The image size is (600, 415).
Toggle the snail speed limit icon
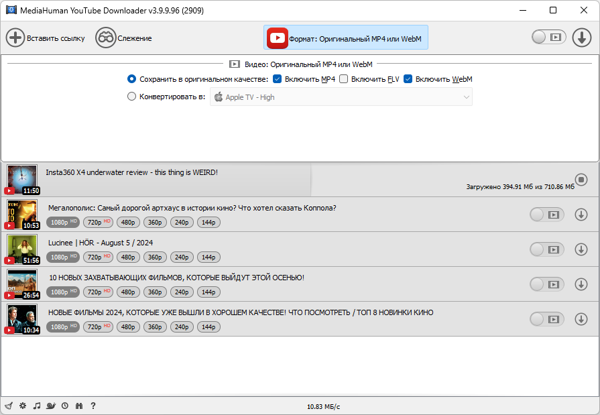51,406
